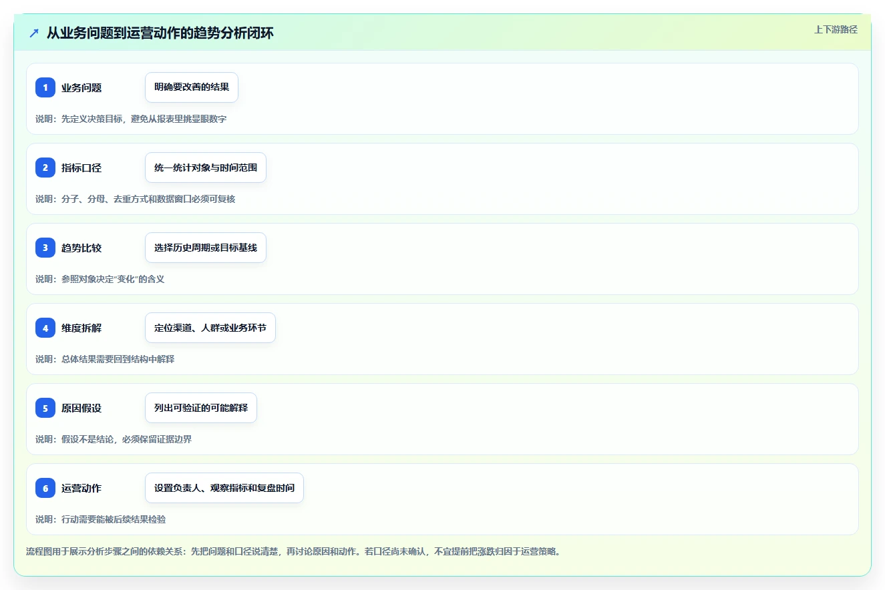Click step number 1 badge for 业务问题
The image size is (885, 590).
pos(45,87)
